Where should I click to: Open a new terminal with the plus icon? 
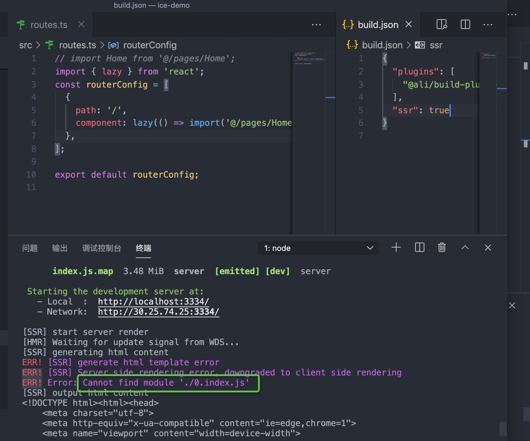[x=396, y=247]
